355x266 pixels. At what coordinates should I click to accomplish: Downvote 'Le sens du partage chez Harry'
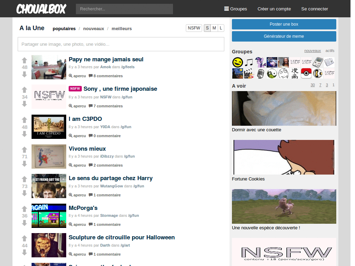(x=25, y=193)
